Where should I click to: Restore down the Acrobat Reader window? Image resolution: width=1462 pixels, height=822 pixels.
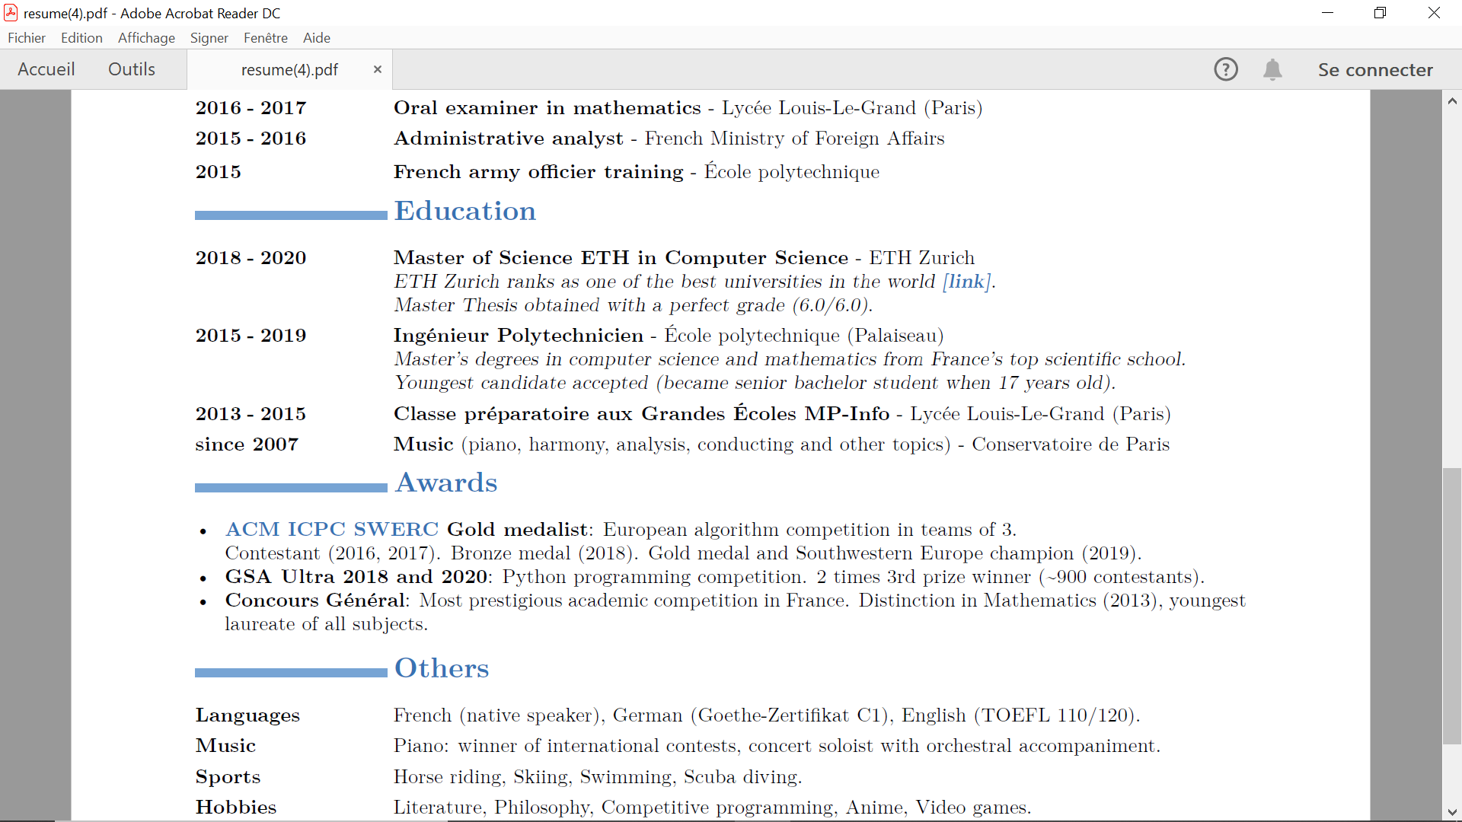tap(1380, 13)
